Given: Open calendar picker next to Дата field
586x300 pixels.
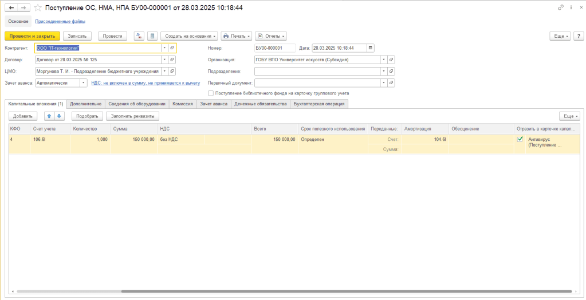Looking at the screenshot, I should (x=371, y=48).
